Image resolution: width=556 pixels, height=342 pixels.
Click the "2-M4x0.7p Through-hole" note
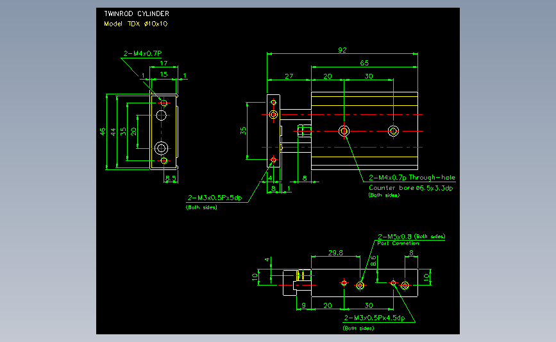[412, 177]
